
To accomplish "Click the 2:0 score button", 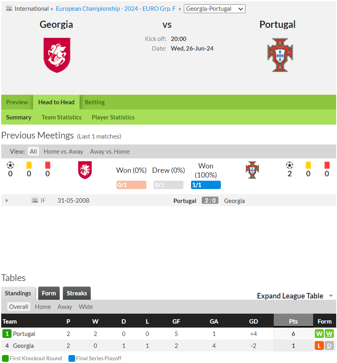I will (210, 201).
